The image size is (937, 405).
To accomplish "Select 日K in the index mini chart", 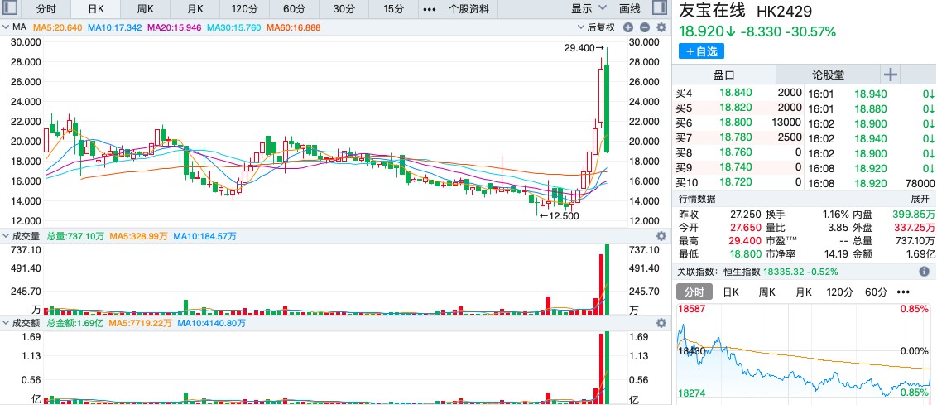I will click(x=731, y=292).
